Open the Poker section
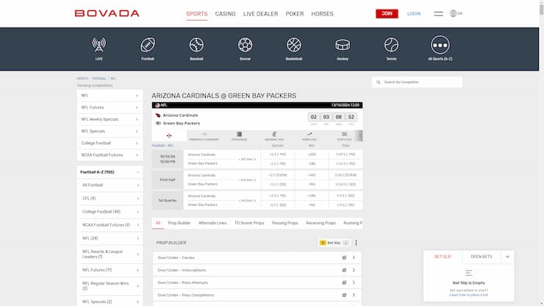 295,14
